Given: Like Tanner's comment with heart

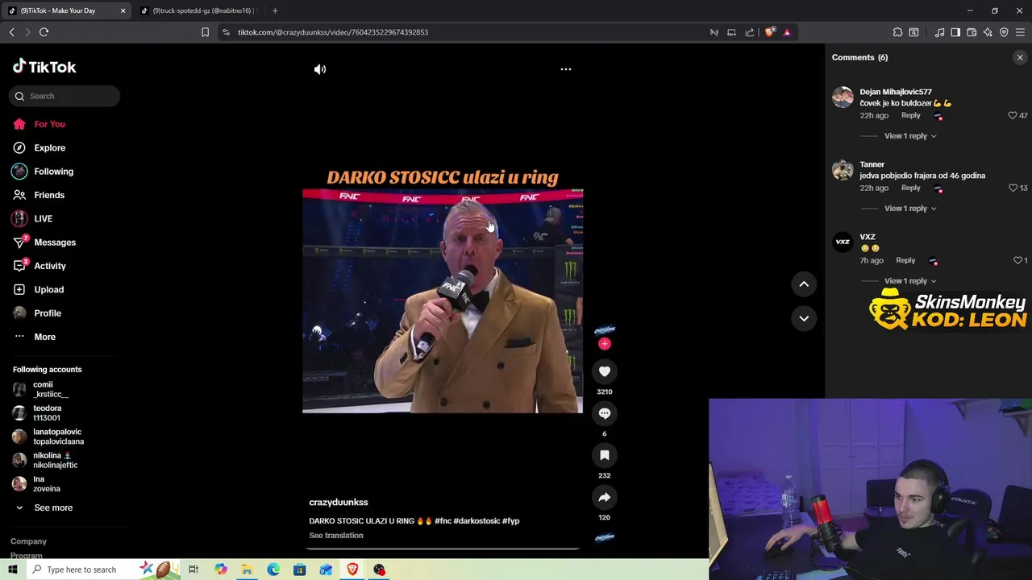Looking at the screenshot, I should coord(1013,188).
